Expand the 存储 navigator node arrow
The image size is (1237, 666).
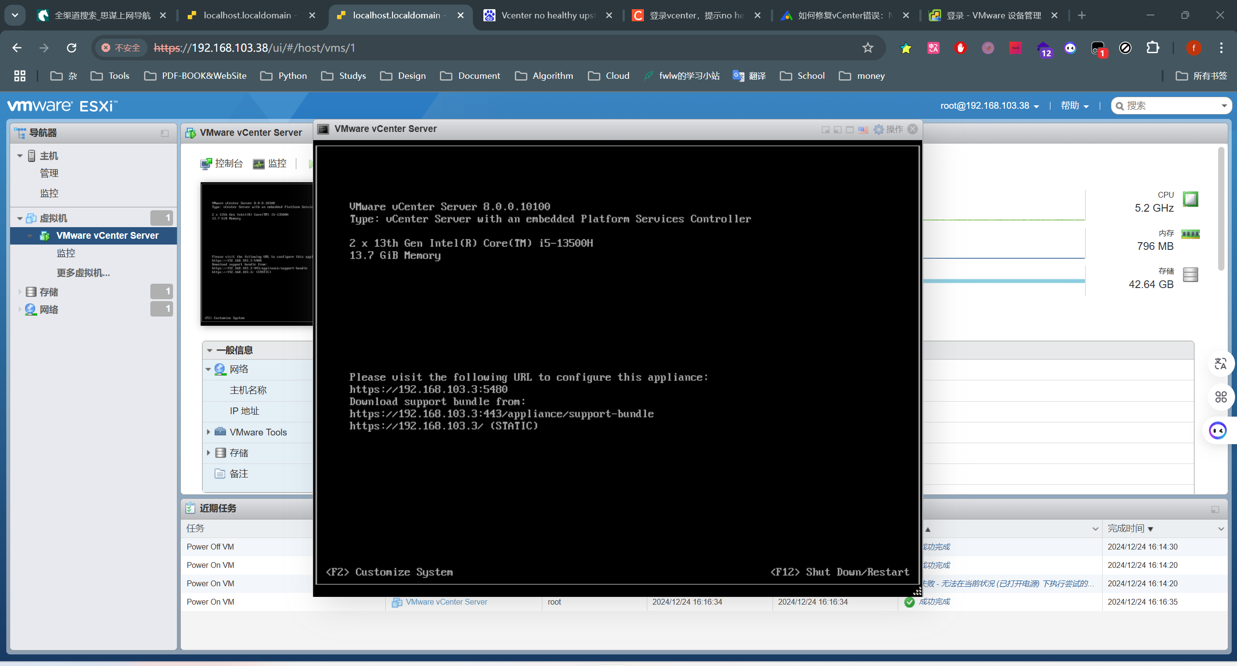pos(20,292)
